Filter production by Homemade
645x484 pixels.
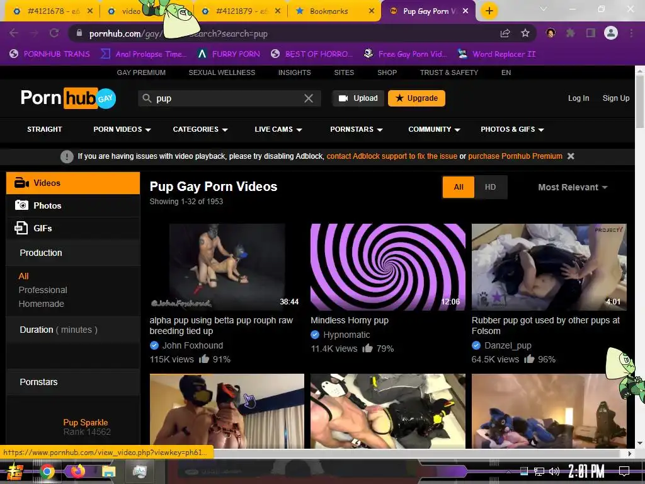point(41,304)
